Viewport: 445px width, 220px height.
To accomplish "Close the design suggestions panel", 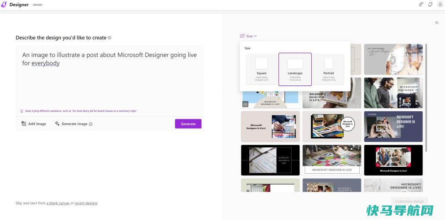I will pyautogui.click(x=437, y=23).
